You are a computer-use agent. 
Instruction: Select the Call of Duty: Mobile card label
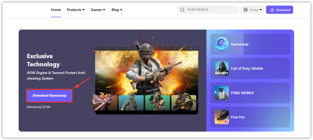tap(247, 68)
